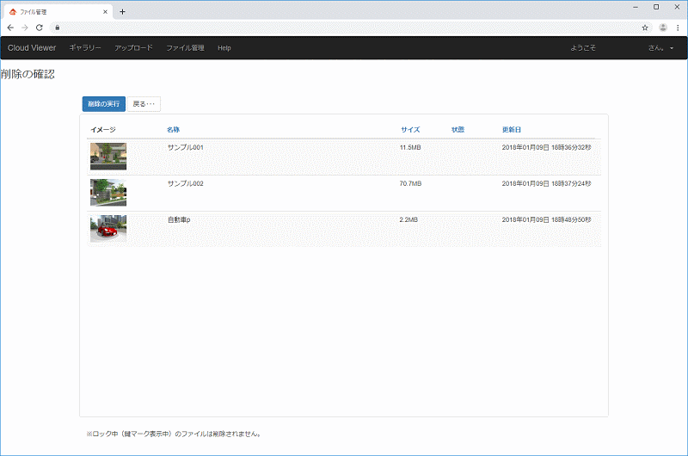Image resolution: width=688 pixels, height=456 pixels.
Task: Sort by 更新日 column header
Action: tap(512, 129)
